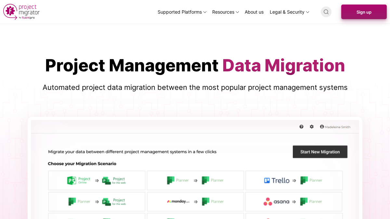Screen dimensions: 390x219
Task: Select Madeleine Smith user name
Action: pyautogui.click(x=337, y=127)
